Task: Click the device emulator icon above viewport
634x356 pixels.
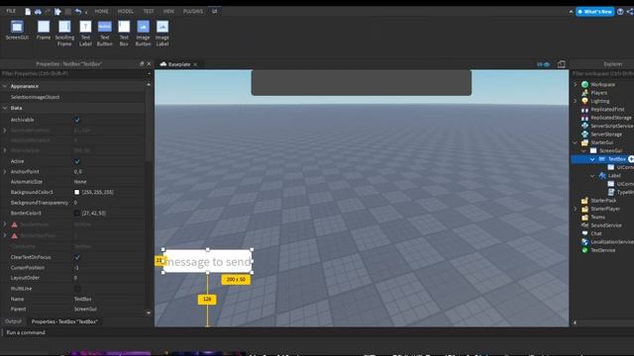Action: [562, 64]
